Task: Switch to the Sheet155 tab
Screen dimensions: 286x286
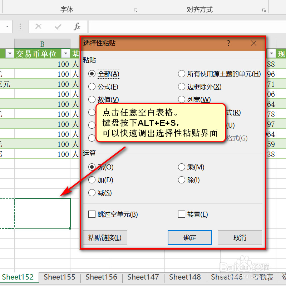Action: coord(59,277)
